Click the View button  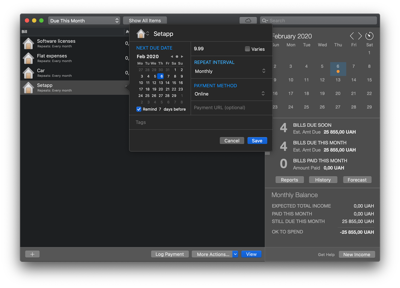click(251, 254)
